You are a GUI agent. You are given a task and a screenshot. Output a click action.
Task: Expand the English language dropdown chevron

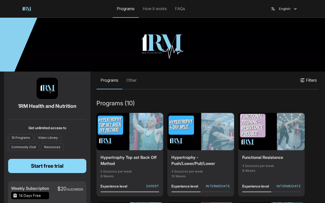[x=295, y=9]
